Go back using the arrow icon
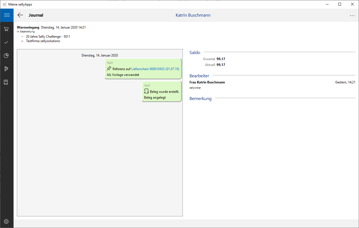This screenshot has height=228, width=359. tap(20, 15)
